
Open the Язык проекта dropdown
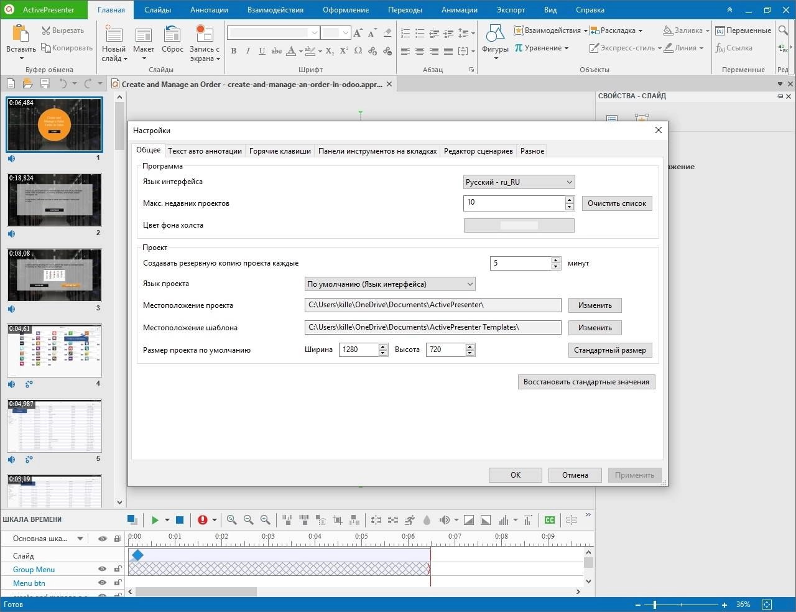tap(391, 284)
